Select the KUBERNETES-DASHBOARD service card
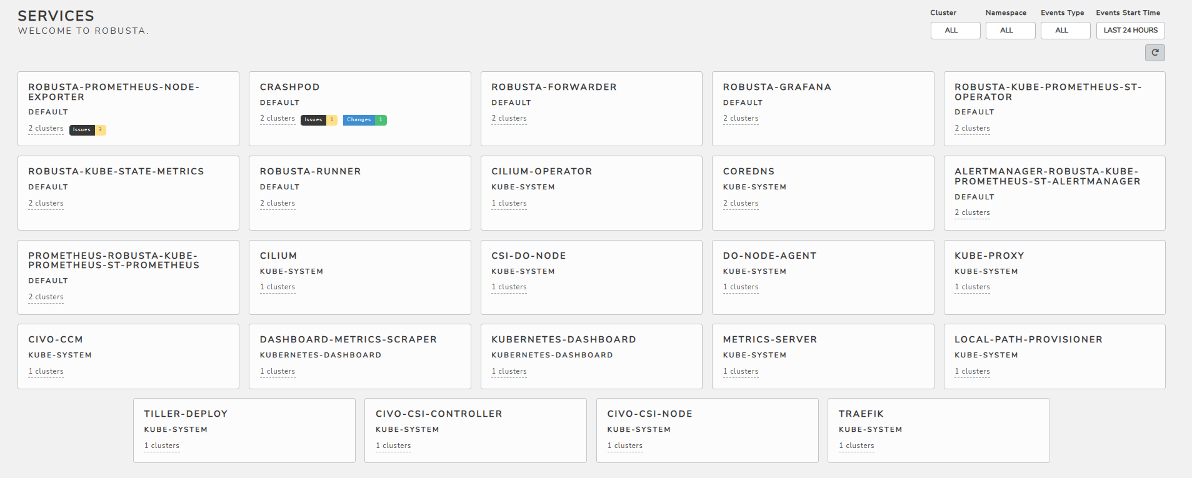 click(591, 356)
